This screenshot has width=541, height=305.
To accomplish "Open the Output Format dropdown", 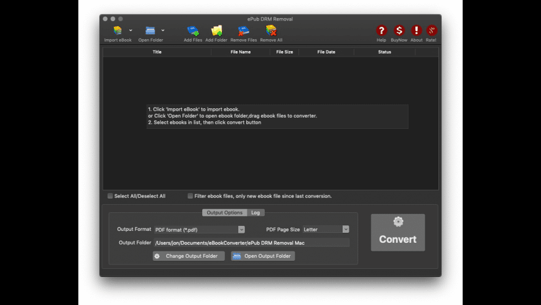I will pos(200,229).
